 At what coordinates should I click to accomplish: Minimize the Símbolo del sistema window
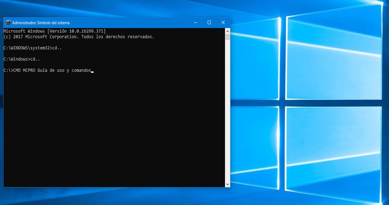tap(196, 23)
